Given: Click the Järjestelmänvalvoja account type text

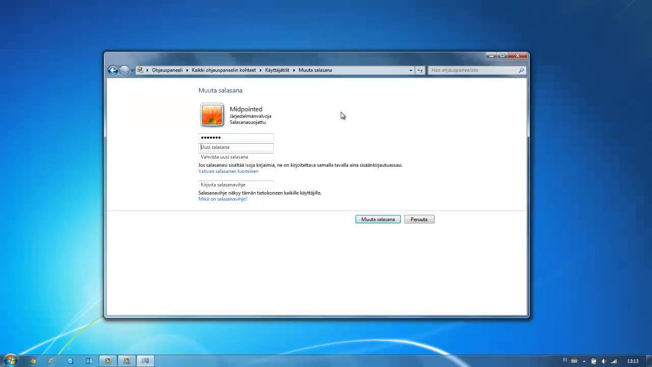Looking at the screenshot, I should coord(251,116).
